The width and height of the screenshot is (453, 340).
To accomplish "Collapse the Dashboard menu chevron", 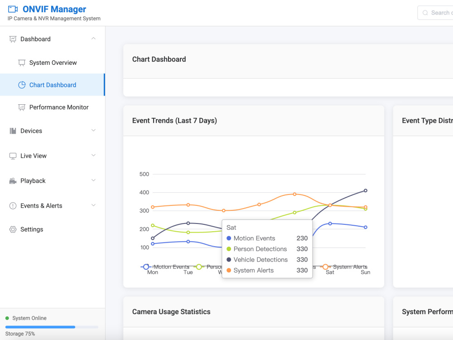I will [x=93, y=39].
